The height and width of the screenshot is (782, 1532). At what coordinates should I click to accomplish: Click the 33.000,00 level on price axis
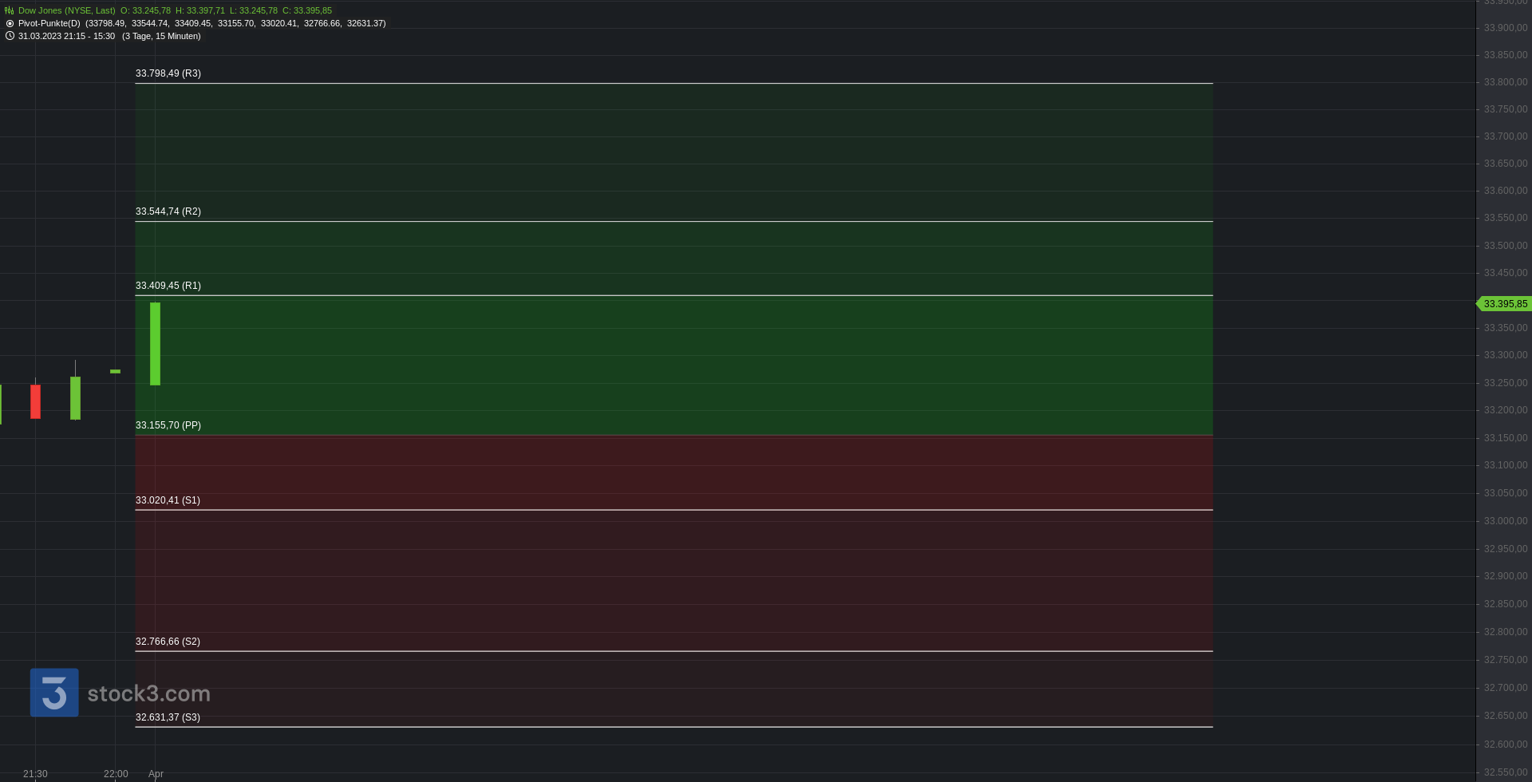point(1506,521)
